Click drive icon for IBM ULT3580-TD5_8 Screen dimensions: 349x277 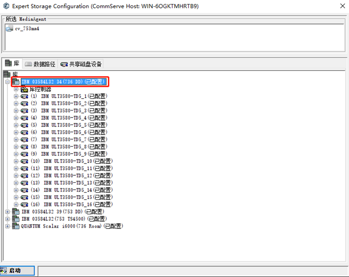coord(24,147)
